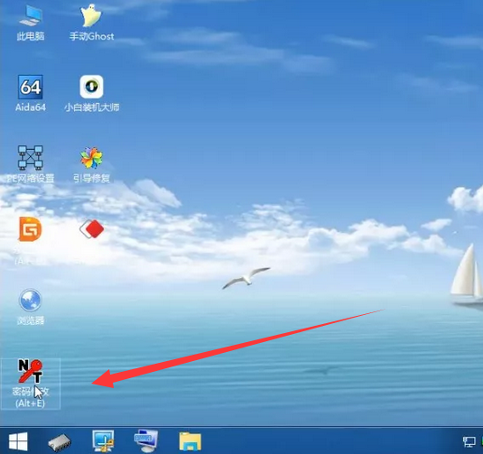
Task: Click the Aida64 text label
Action: [x=31, y=107]
